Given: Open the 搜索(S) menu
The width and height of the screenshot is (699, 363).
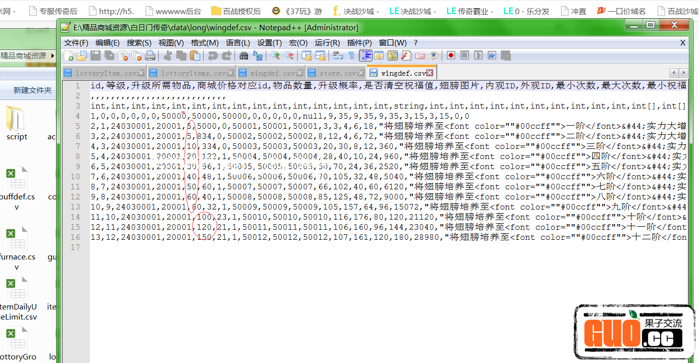Looking at the screenshot, I should click(x=139, y=43).
